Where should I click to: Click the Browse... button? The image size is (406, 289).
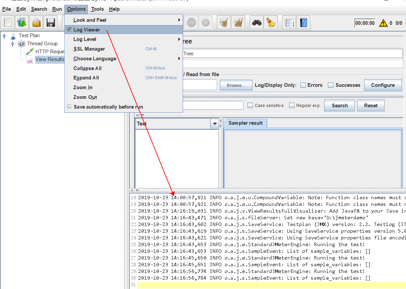click(236, 85)
